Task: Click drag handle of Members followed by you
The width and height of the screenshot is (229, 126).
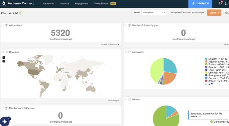Action: tap(125, 25)
